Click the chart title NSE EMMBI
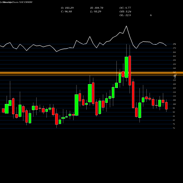The width and height of the screenshot is (183, 183). 26,2
